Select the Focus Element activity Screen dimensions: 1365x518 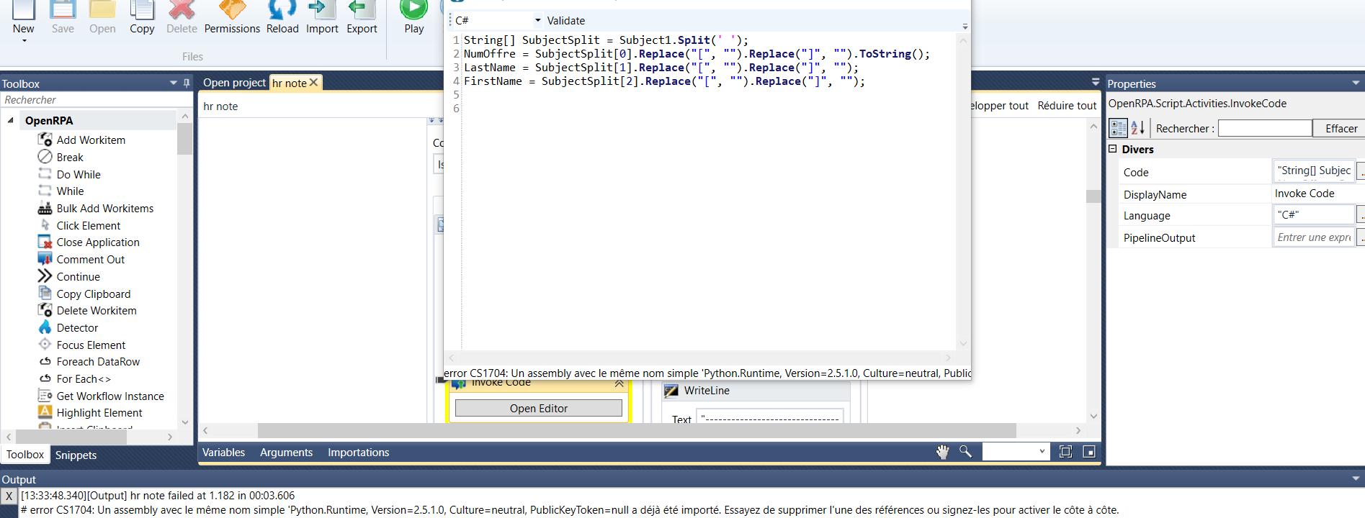91,345
